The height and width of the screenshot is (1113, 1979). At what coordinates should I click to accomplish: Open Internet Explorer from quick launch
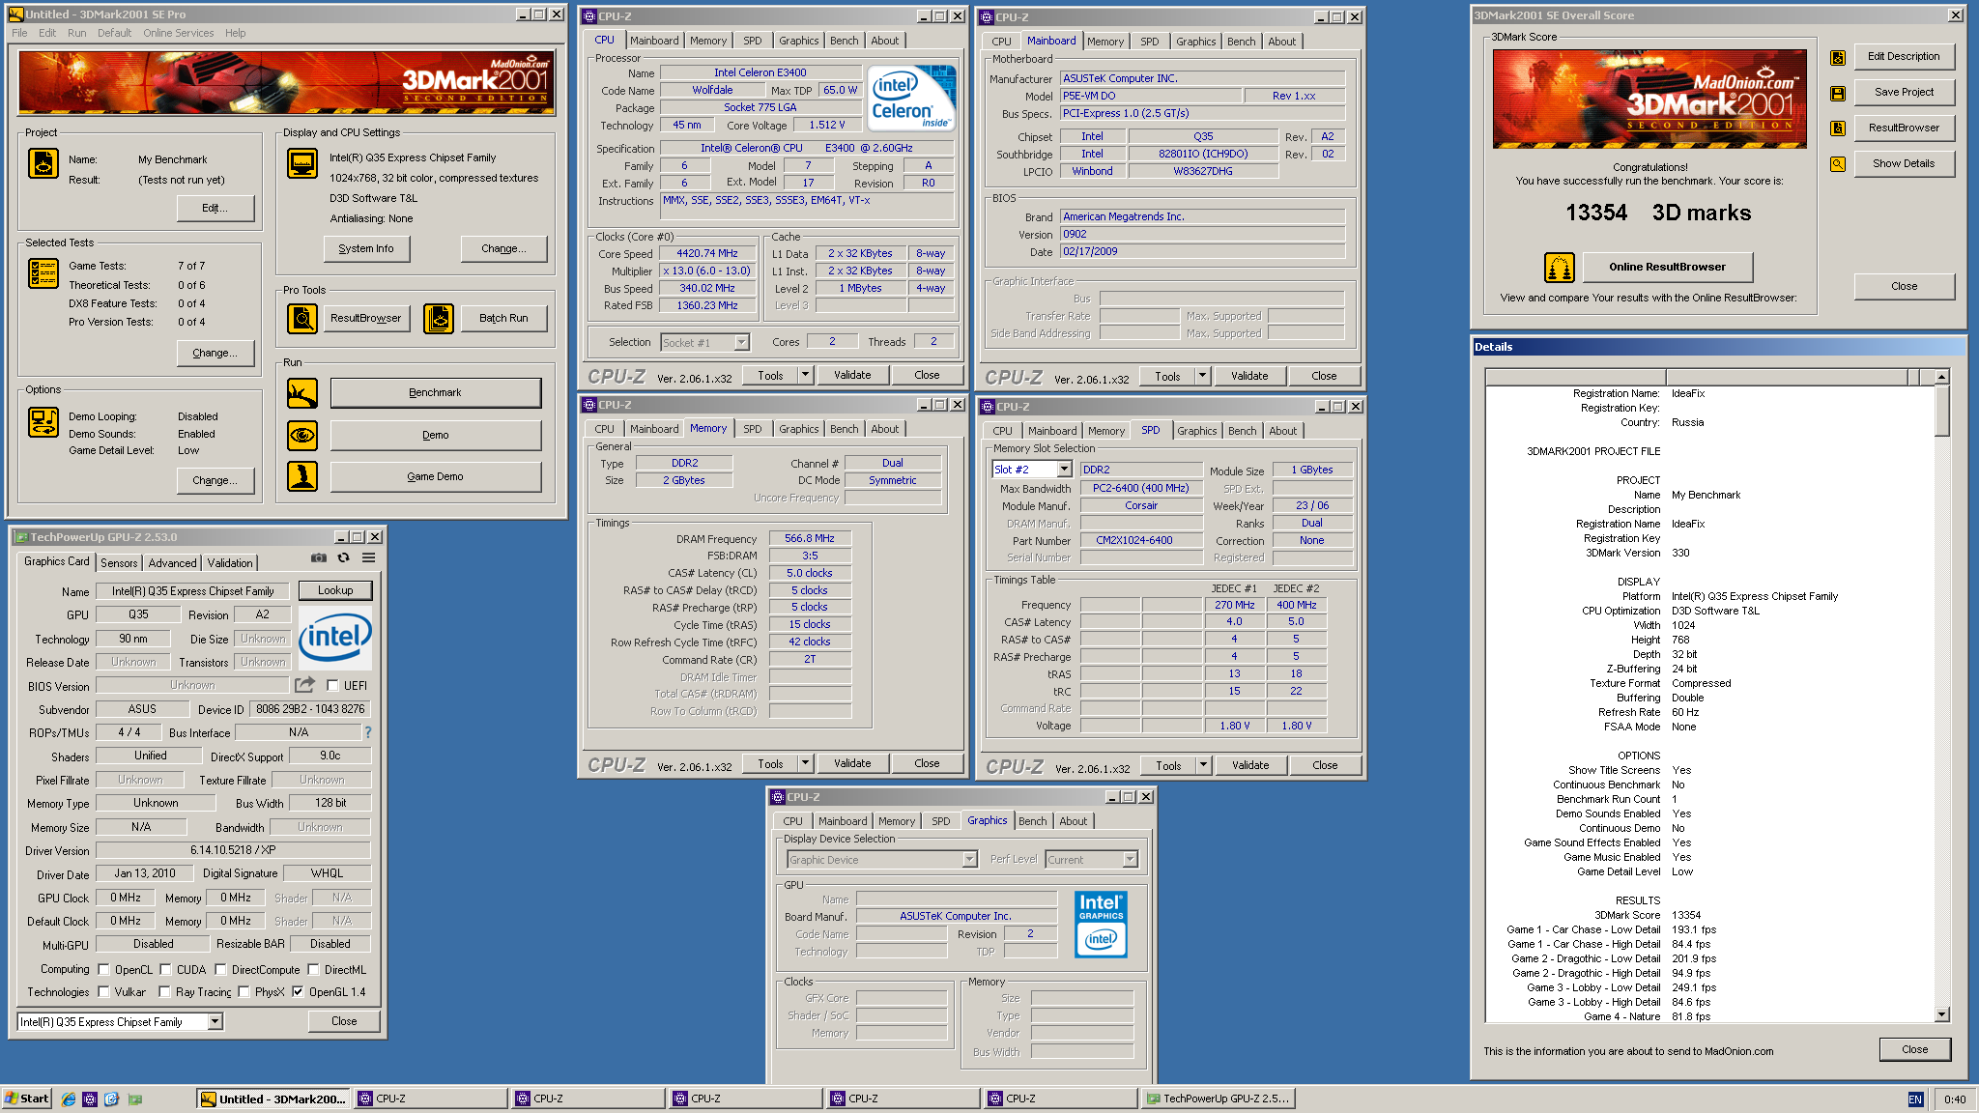(x=69, y=1099)
